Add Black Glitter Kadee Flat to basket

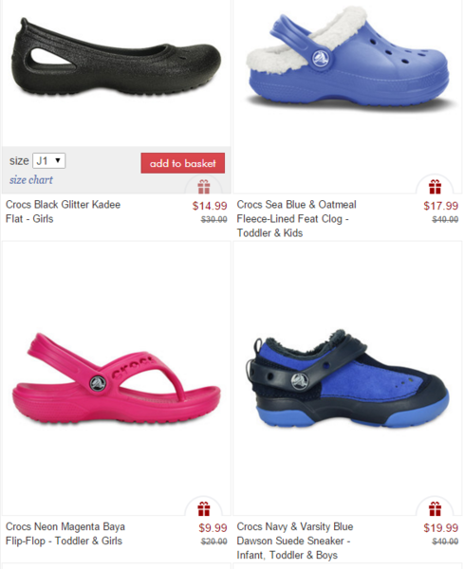(x=182, y=163)
